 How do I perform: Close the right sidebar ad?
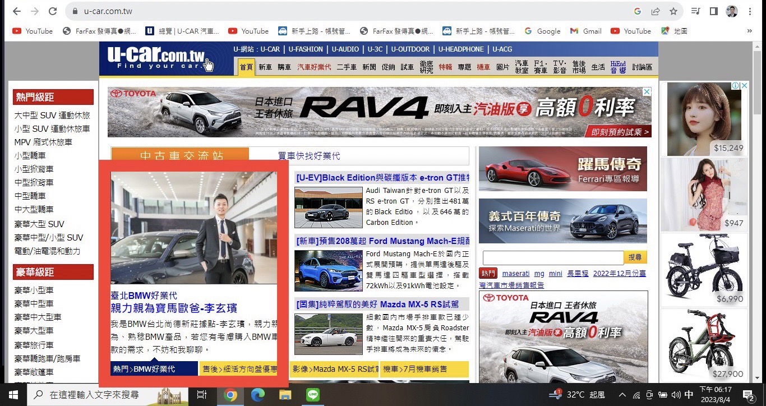click(x=745, y=86)
